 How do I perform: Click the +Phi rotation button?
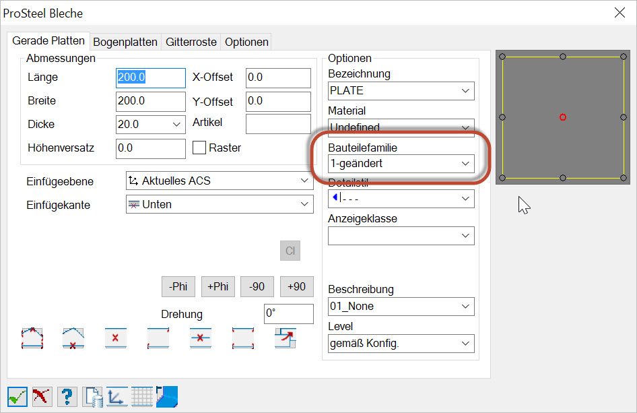point(218,286)
